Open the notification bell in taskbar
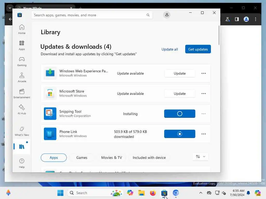Image resolution: width=266 pixels, height=199 pixels. (x=248, y=193)
